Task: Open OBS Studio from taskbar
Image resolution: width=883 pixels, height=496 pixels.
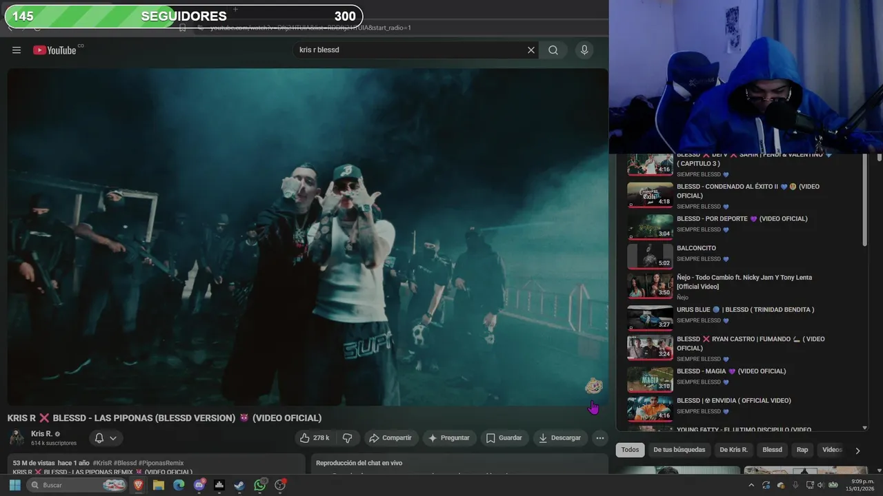Action: 280,485
